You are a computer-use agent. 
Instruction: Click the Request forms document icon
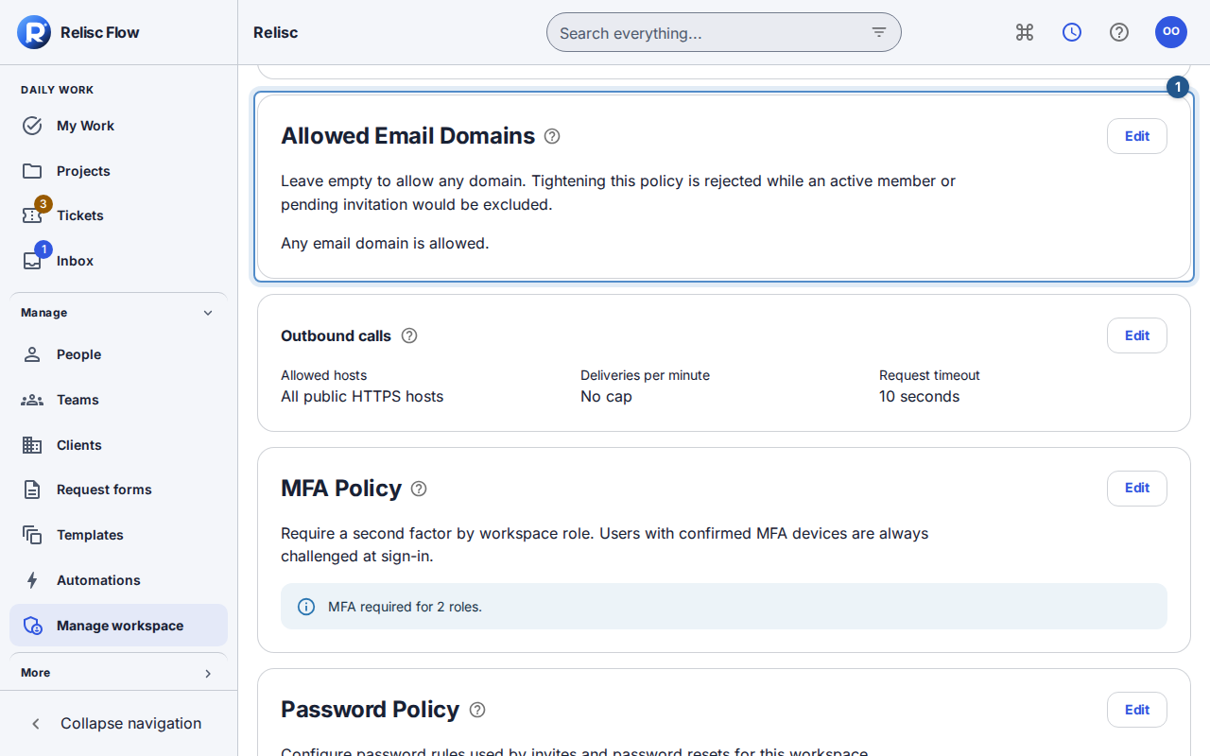click(32, 490)
